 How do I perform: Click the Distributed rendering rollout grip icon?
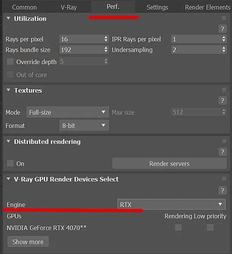(224, 141)
